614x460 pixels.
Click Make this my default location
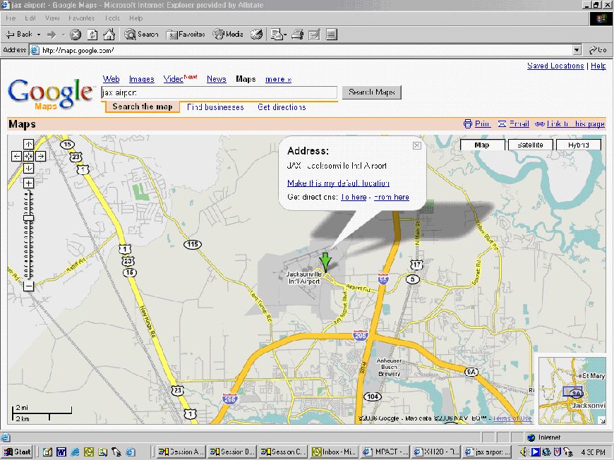(x=338, y=183)
